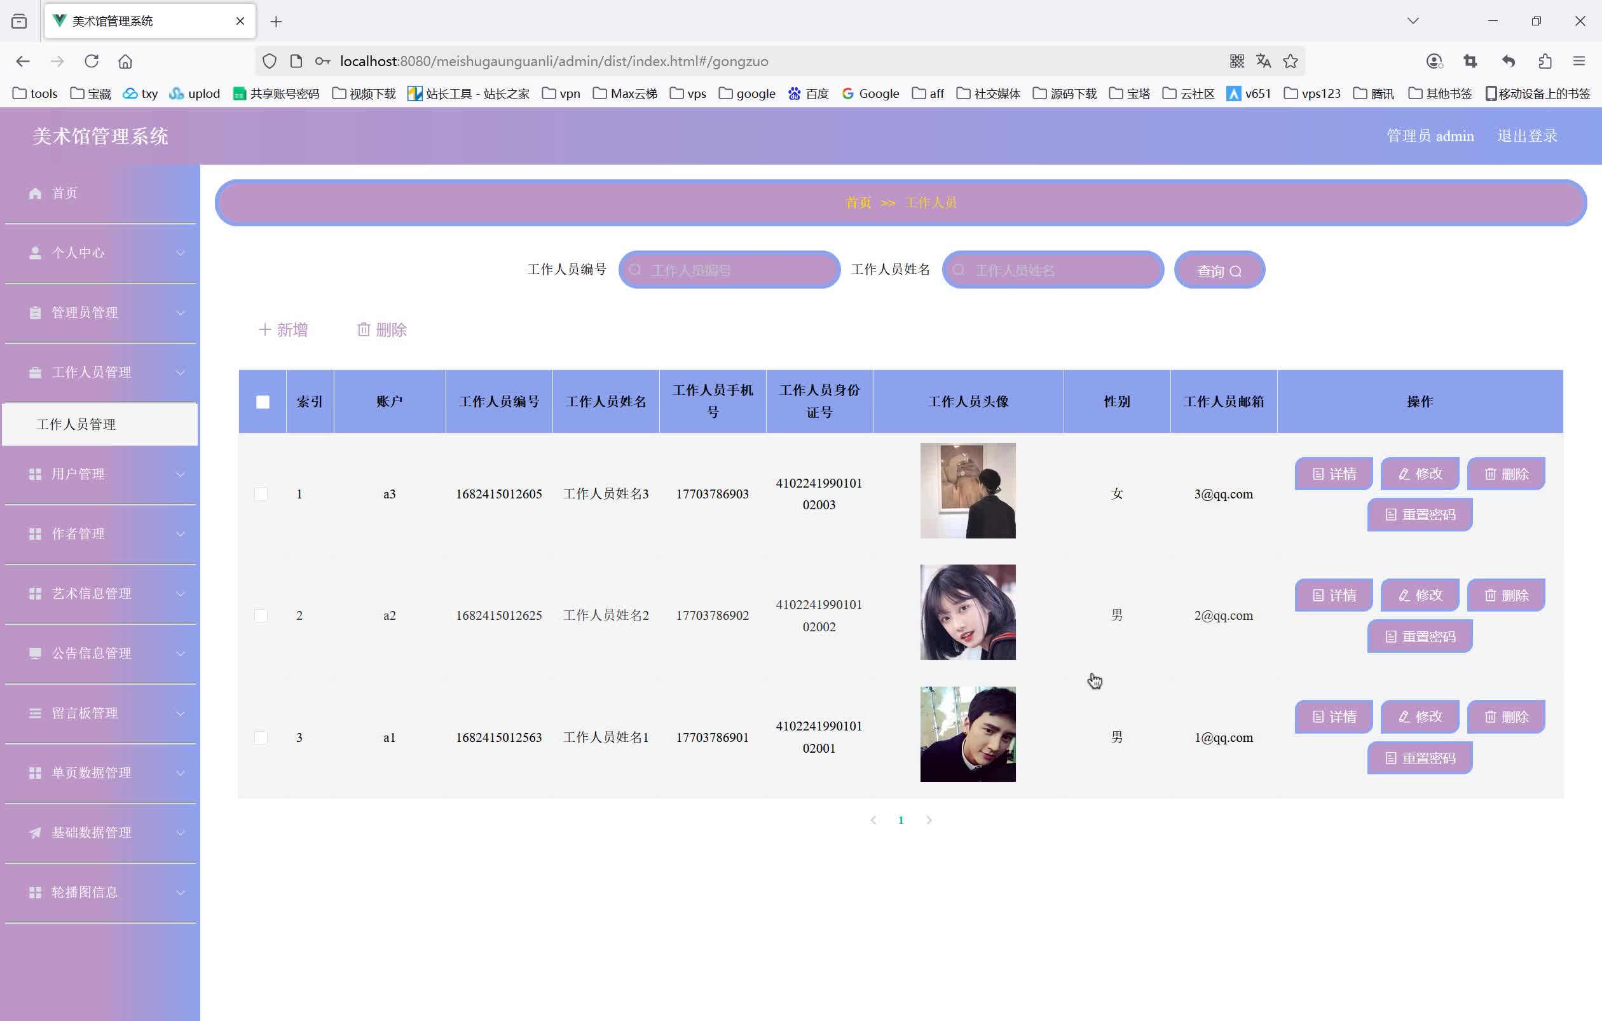Click 修改 for staff a3

(1420, 474)
